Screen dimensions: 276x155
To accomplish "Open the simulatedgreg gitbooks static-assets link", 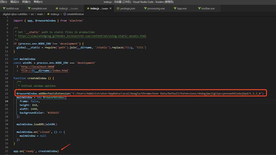I will (82, 36).
